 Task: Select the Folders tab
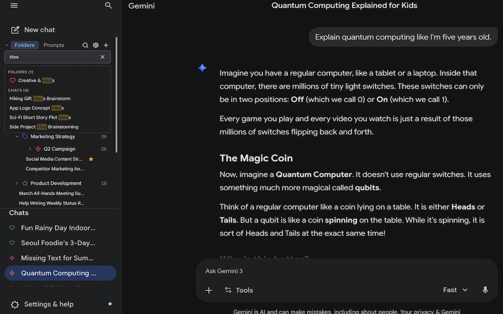(25, 45)
